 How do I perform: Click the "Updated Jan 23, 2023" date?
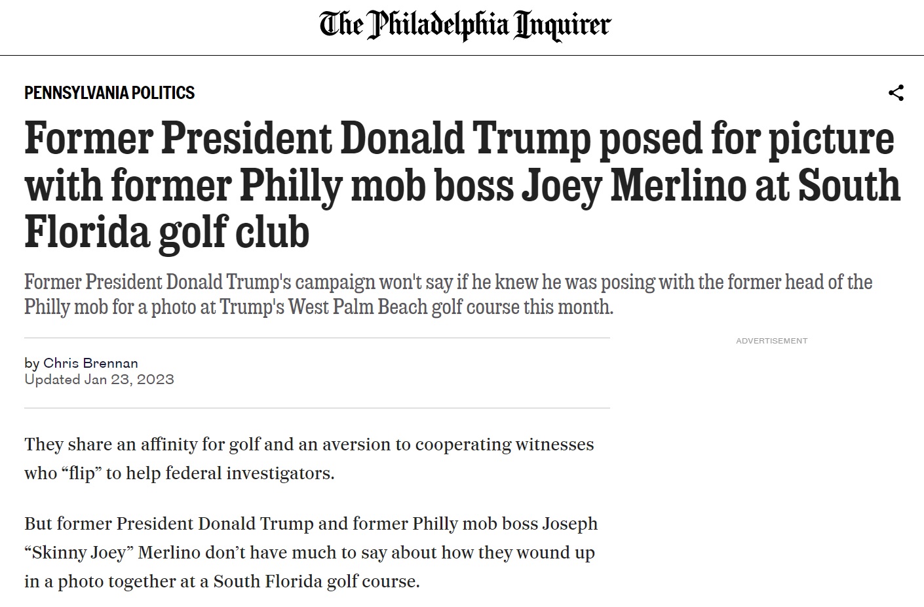click(99, 380)
